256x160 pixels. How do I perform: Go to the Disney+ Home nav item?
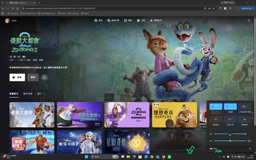98,20
